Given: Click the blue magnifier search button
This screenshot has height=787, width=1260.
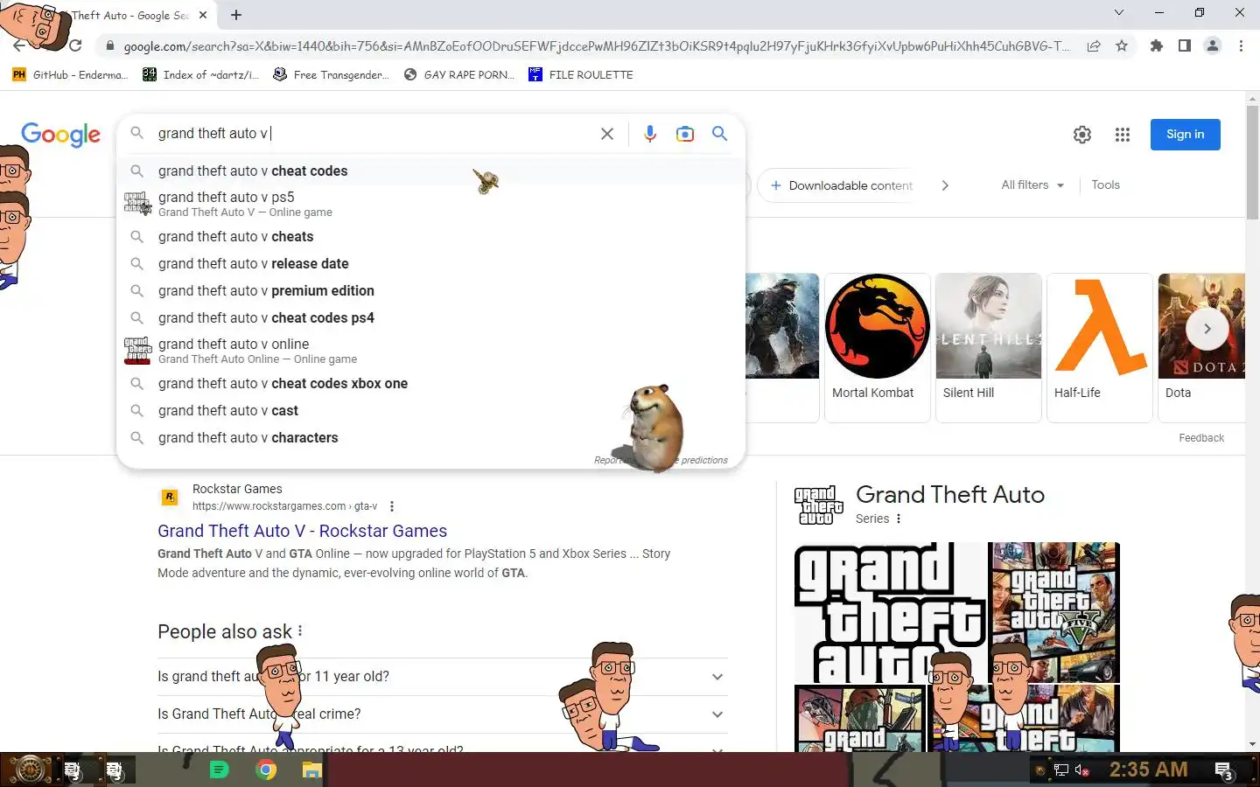Looking at the screenshot, I should [719, 134].
